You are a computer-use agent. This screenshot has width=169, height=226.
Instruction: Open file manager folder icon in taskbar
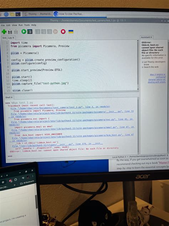12,14
